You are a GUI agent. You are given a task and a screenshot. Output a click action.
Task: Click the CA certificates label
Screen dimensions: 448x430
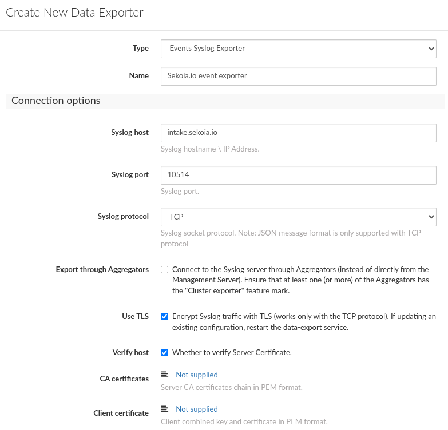[x=124, y=379]
